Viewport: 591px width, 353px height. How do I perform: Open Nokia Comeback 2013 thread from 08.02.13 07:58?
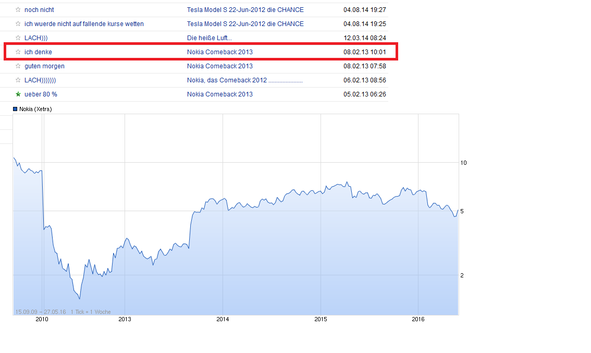(x=220, y=66)
